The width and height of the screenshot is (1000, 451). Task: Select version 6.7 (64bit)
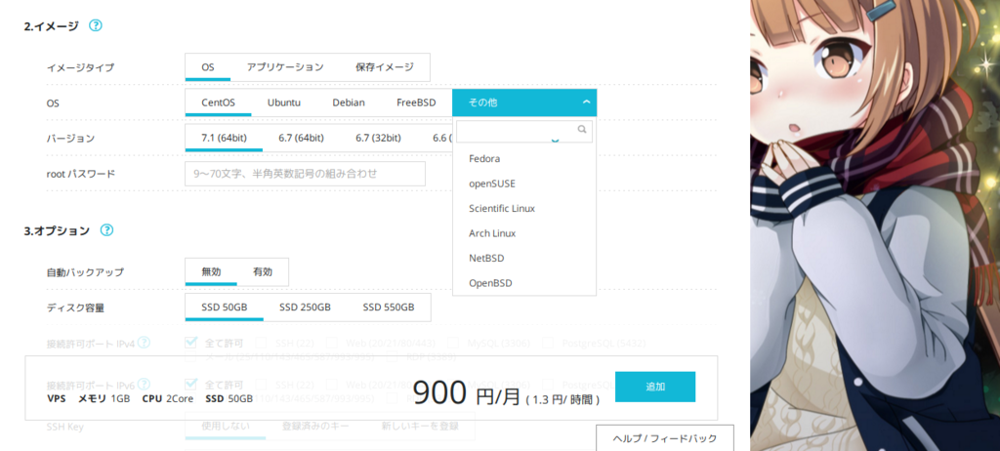click(x=301, y=138)
